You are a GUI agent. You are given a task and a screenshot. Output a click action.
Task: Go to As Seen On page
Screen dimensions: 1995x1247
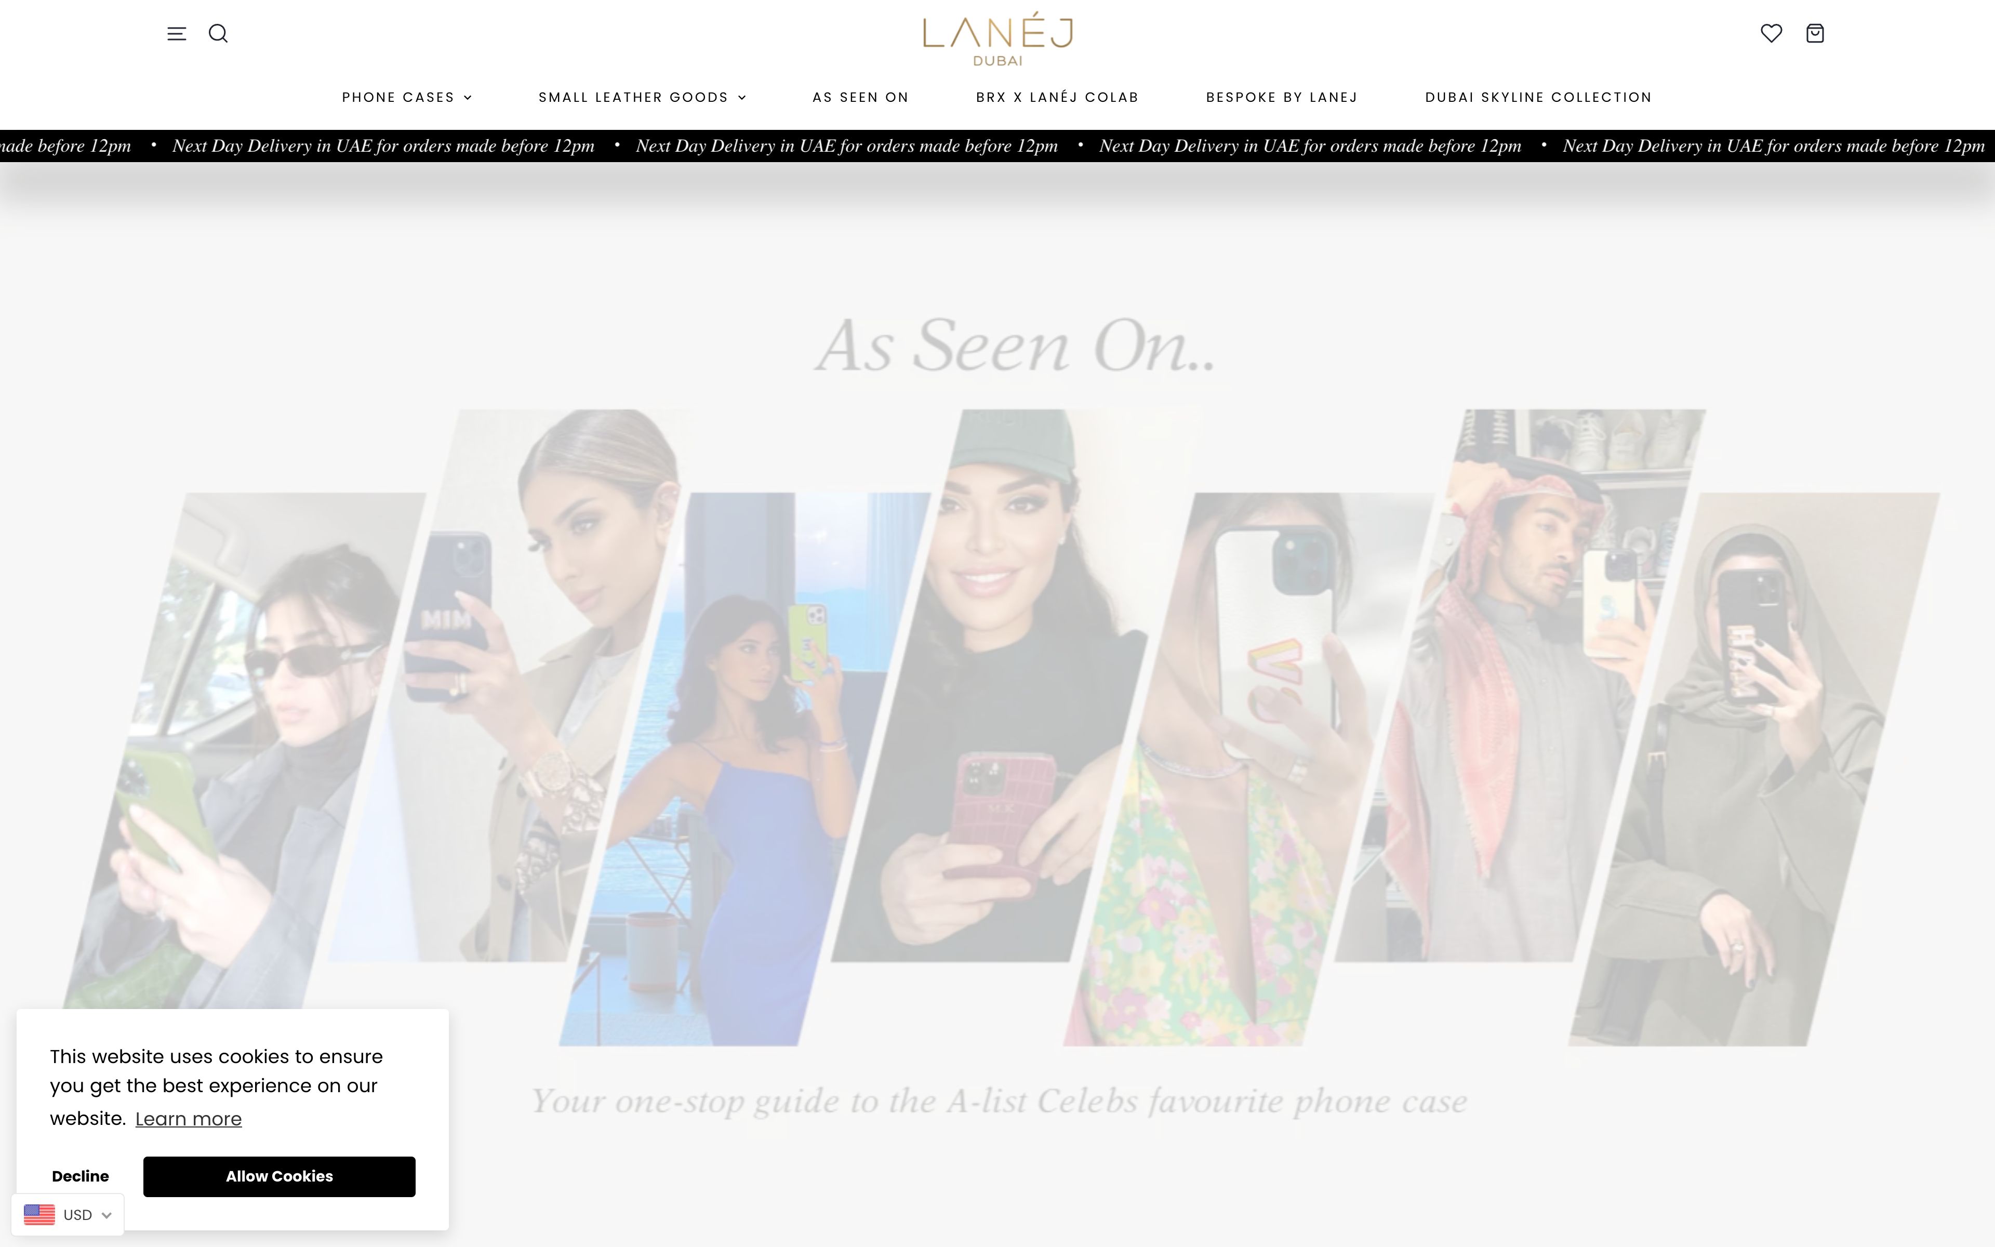(860, 97)
